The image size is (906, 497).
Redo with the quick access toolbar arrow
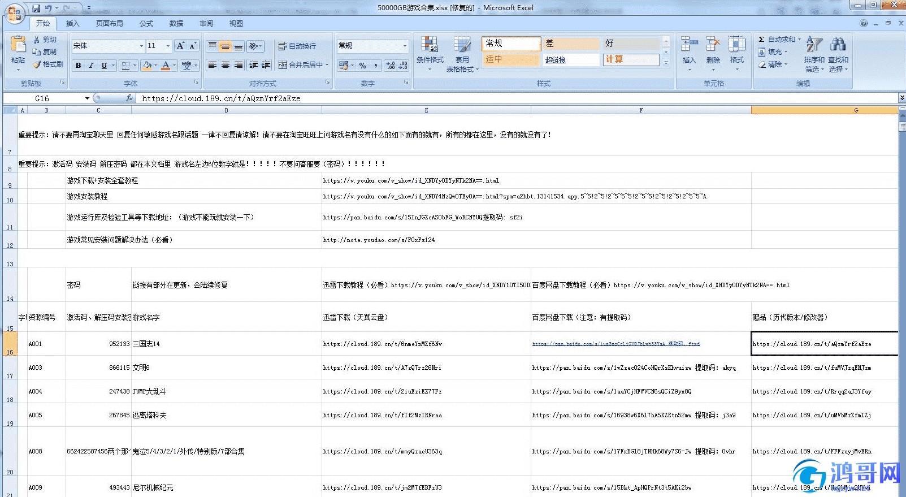[66, 8]
